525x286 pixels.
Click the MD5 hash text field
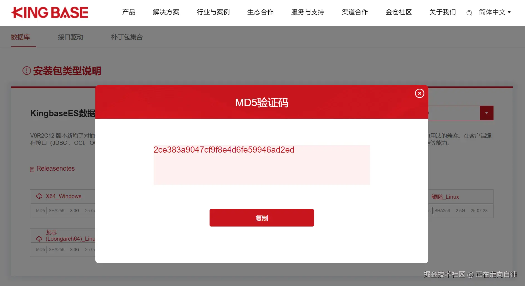click(262, 165)
